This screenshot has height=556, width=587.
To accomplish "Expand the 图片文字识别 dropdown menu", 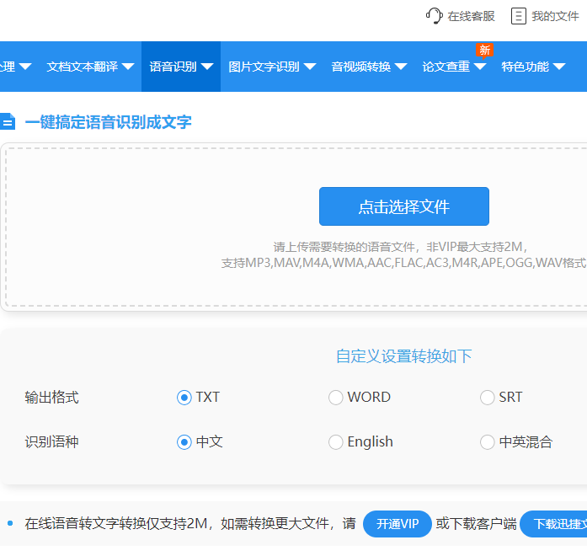I will (272, 67).
